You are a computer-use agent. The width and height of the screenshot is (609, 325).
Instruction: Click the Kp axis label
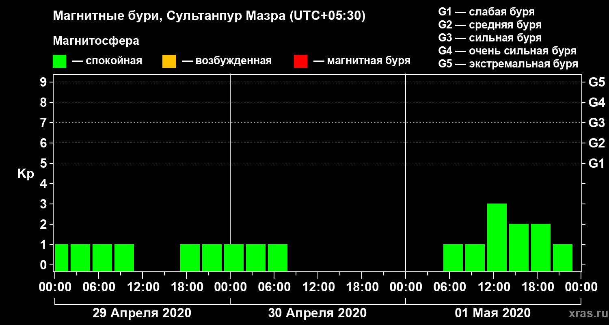point(26,174)
